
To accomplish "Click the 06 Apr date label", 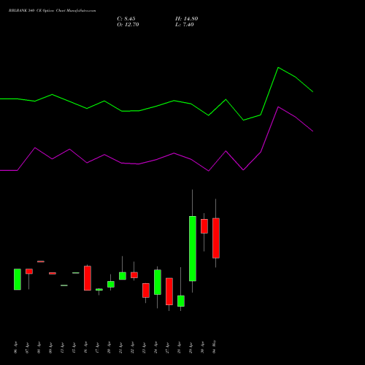I will tap(16, 347).
